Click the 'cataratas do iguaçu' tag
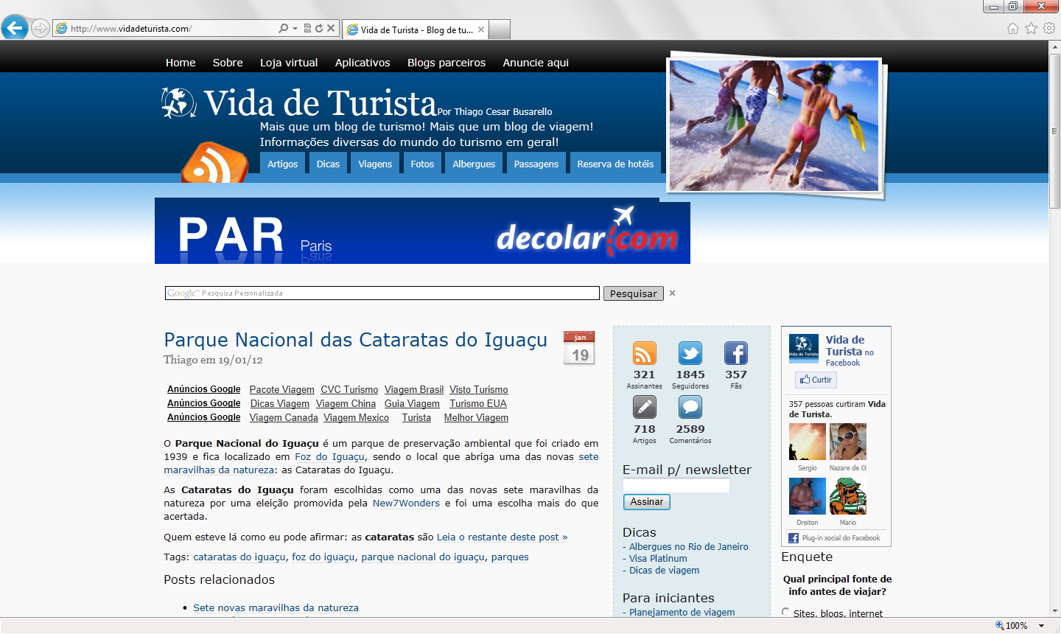 pyautogui.click(x=239, y=557)
